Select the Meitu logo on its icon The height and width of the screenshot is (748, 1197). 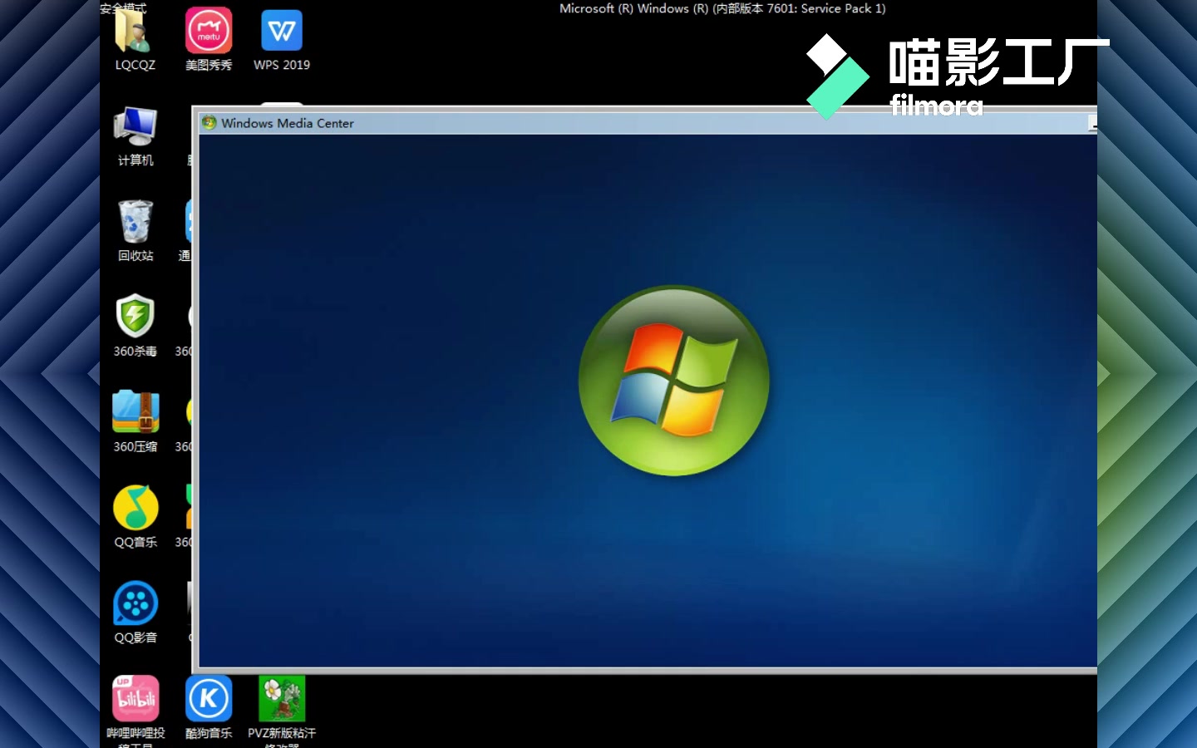(x=209, y=29)
